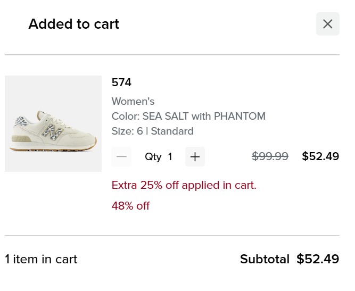This screenshot has width=355, height=291.
Task: Decrease quantity with the minus button
Action: tap(122, 156)
